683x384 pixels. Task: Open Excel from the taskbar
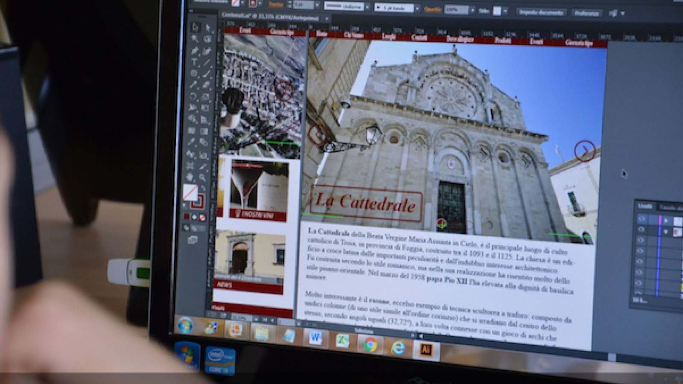pyautogui.click(x=343, y=341)
